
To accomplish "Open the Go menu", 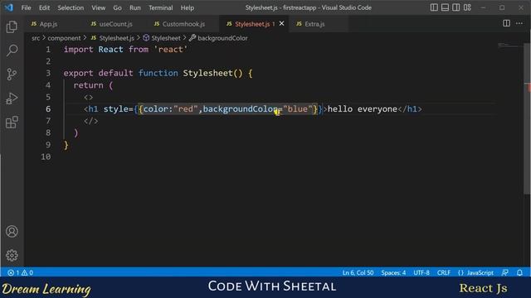I will [x=117, y=7].
